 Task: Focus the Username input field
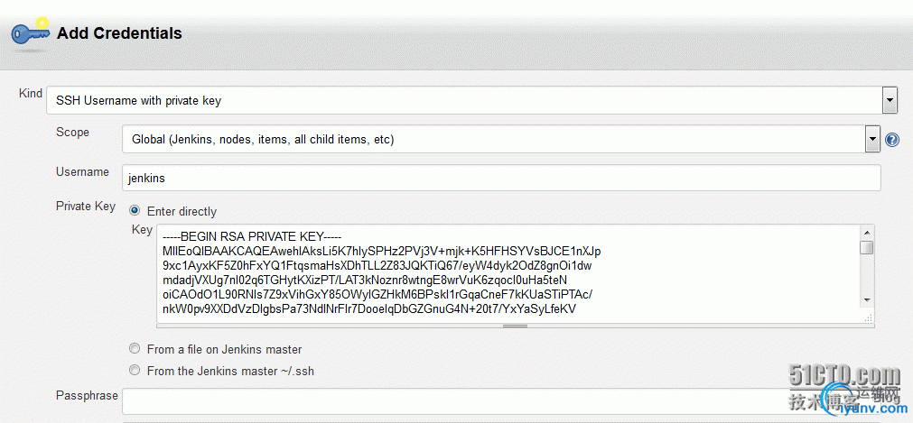click(501, 178)
